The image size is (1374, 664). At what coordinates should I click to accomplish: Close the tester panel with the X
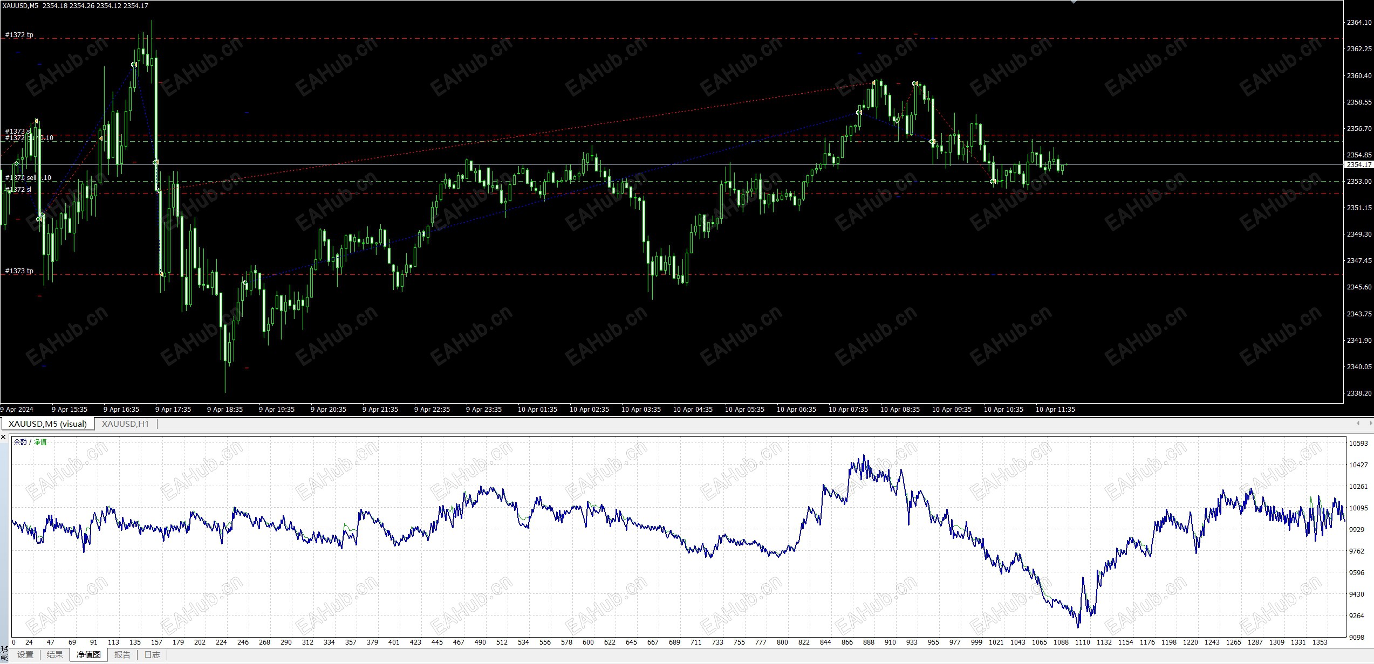(x=4, y=437)
